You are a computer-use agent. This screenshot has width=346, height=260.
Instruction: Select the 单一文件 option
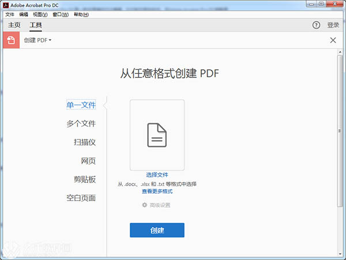[x=81, y=105]
